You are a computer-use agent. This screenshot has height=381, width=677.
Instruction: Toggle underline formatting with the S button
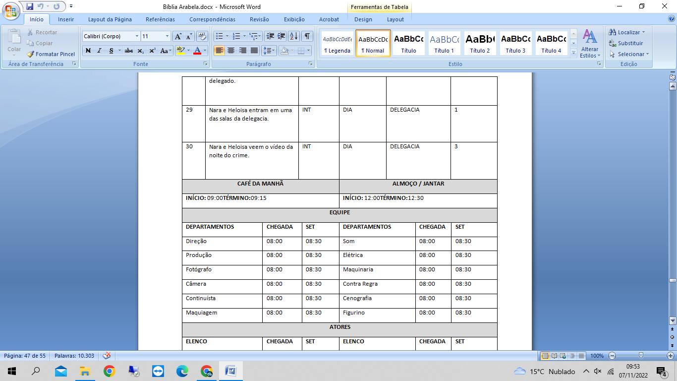point(111,51)
